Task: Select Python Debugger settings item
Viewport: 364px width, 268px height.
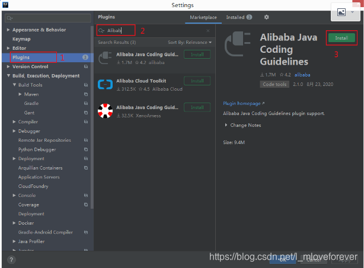Action: 37,149
